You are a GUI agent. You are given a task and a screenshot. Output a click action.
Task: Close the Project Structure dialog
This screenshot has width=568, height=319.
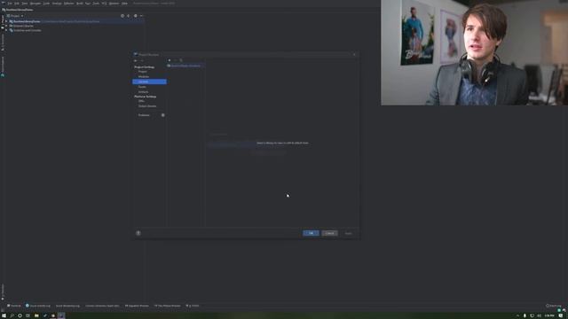[354, 55]
